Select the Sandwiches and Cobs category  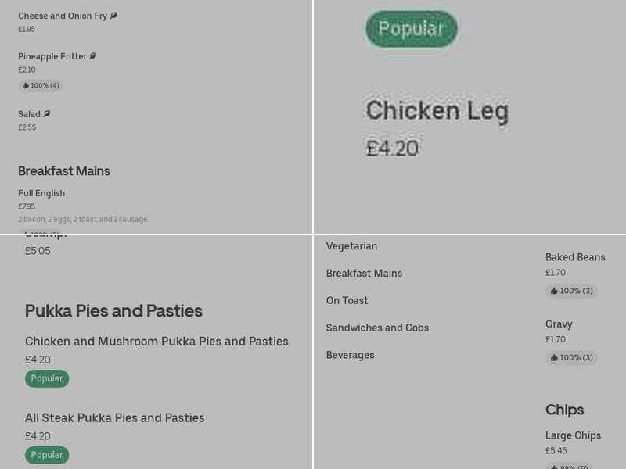tap(377, 328)
